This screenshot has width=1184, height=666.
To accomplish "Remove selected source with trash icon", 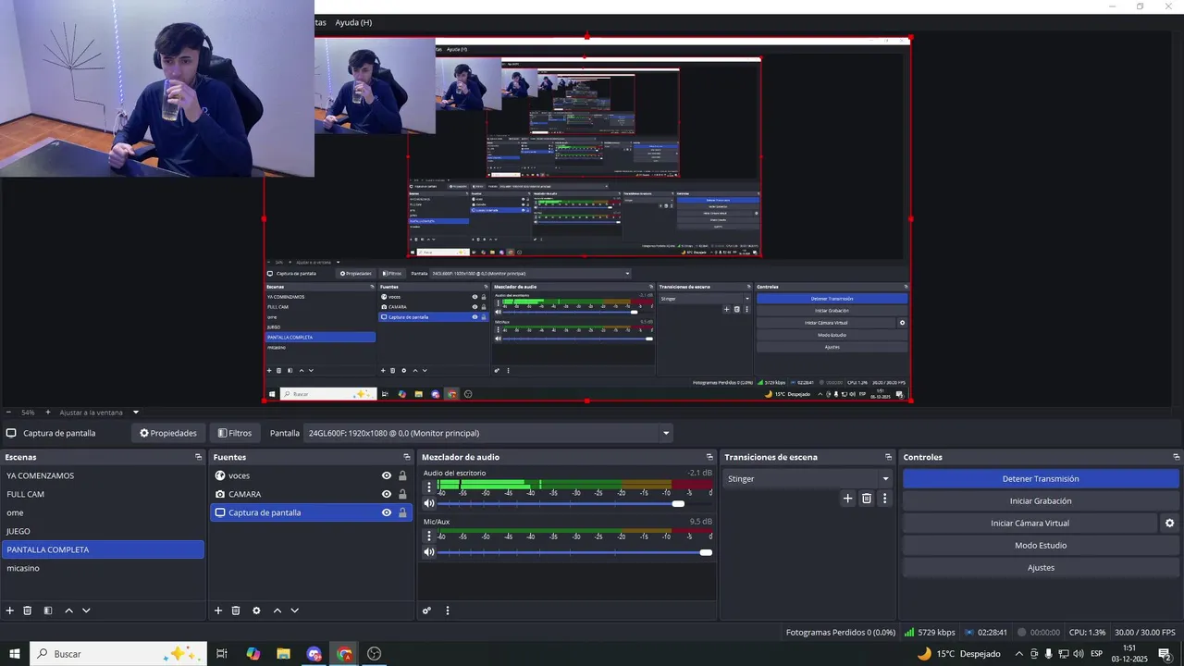I will coord(236,610).
